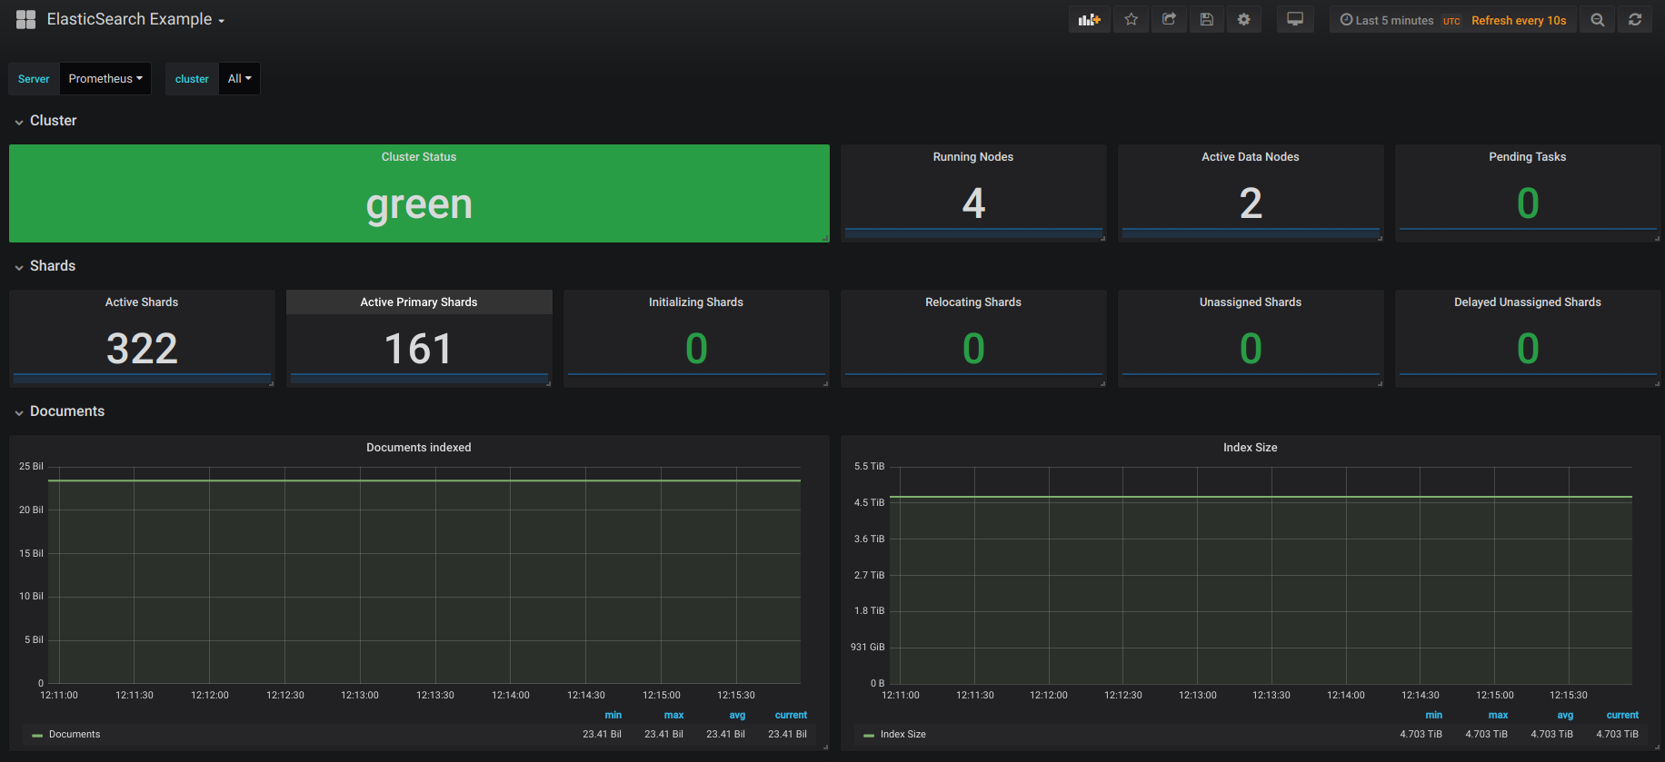The height and width of the screenshot is (762, 1665).
Task: Open the Share dashboard icon
Action: click(1169, 20)
